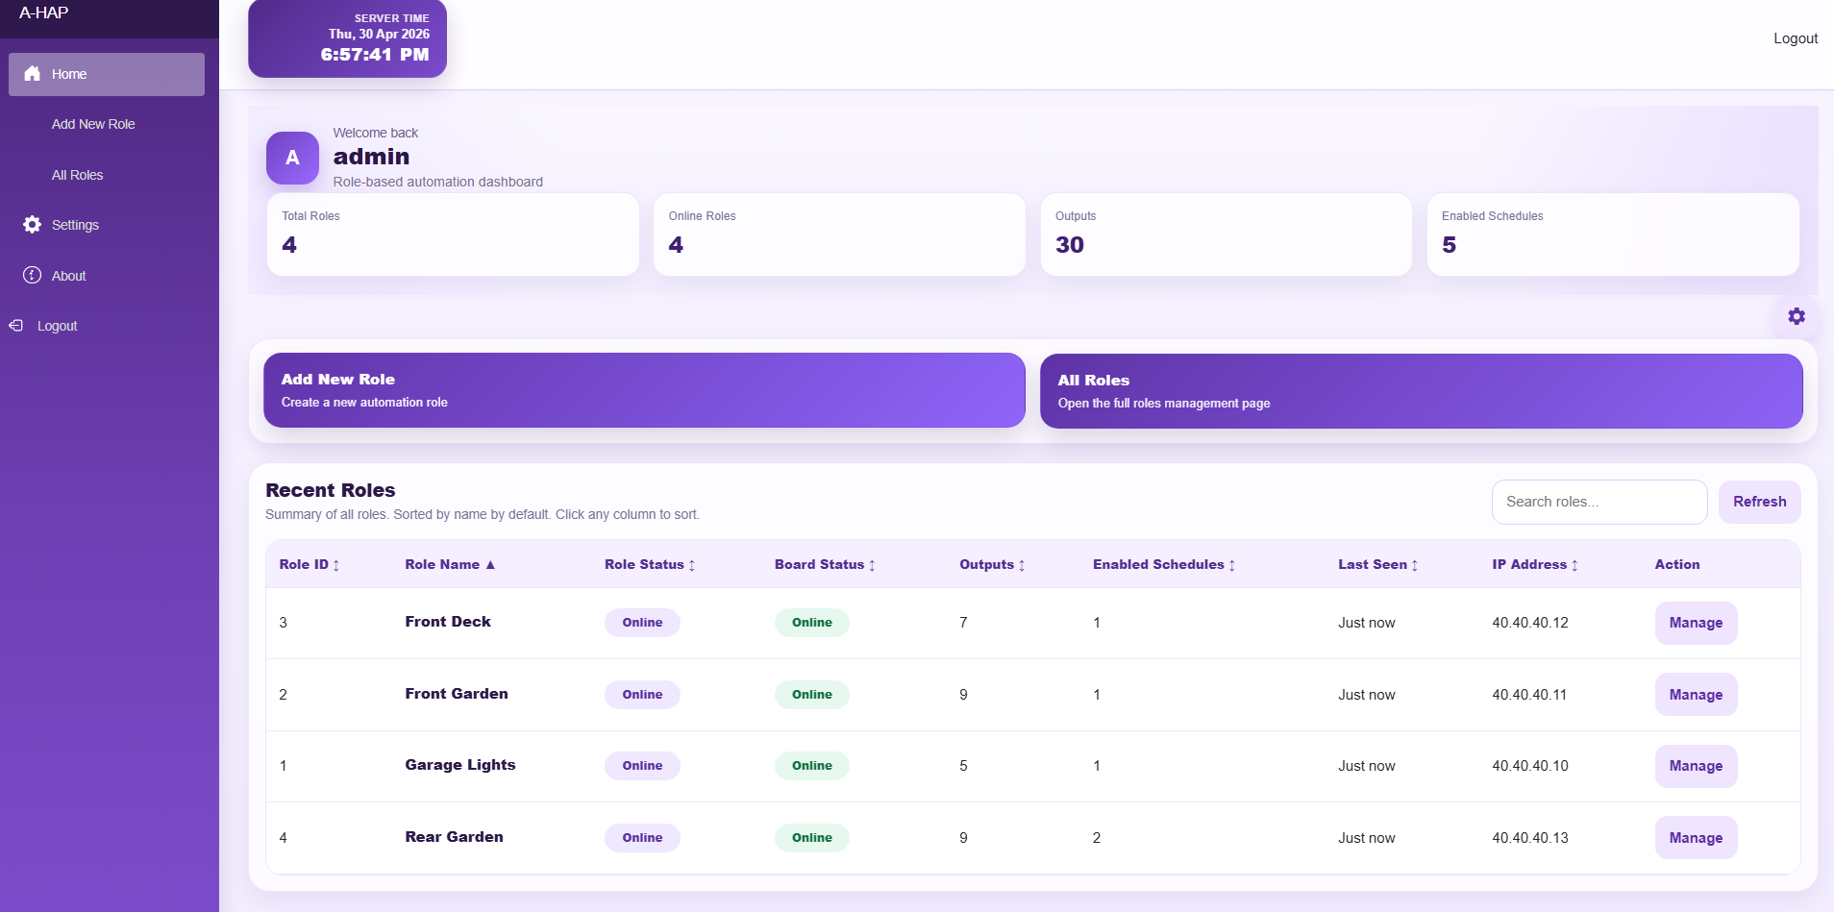
Task: Click Logout link in top right header
Action: [x=1796, y=38]
